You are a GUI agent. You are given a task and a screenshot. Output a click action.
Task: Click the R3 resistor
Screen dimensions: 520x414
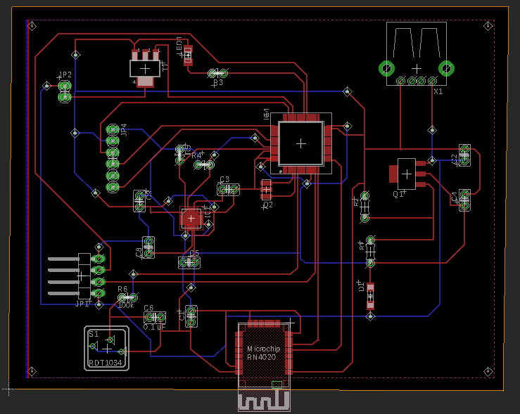coord(218,73)
